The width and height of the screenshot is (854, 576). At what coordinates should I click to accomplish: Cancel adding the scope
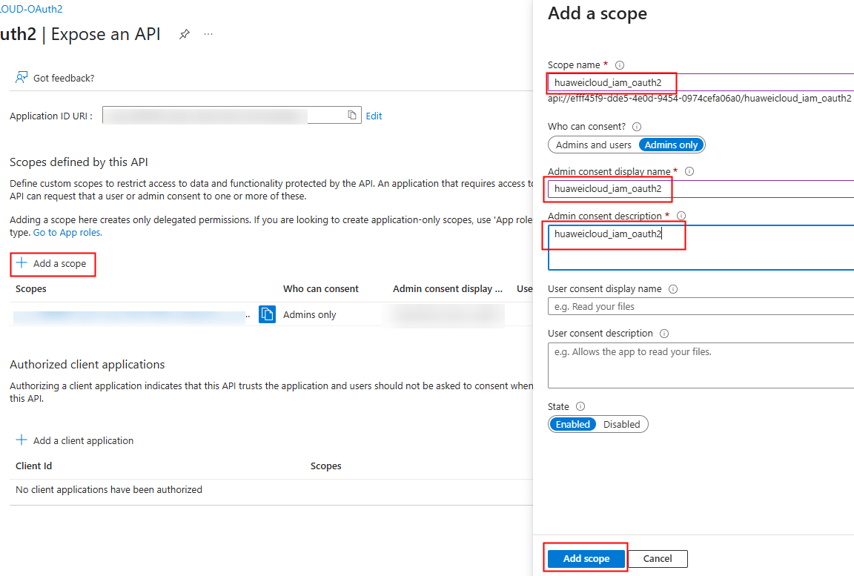click(658, 558)
